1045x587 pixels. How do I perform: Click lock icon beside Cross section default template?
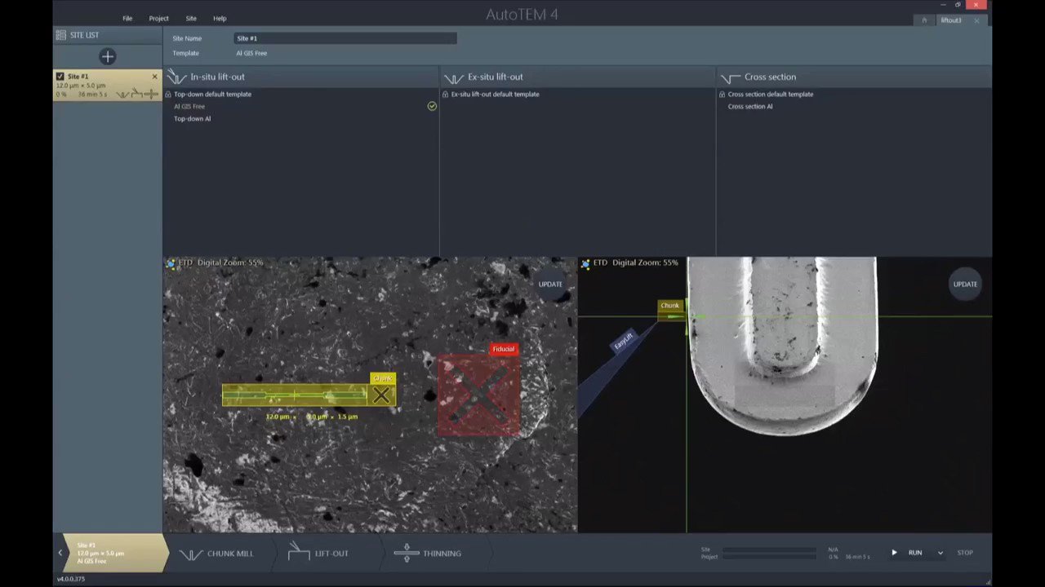click(722, 95)
